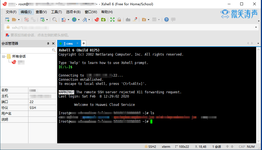Close the 会话管理器 panel
This screenshot has height=150, width=262.
click(53, 44)
